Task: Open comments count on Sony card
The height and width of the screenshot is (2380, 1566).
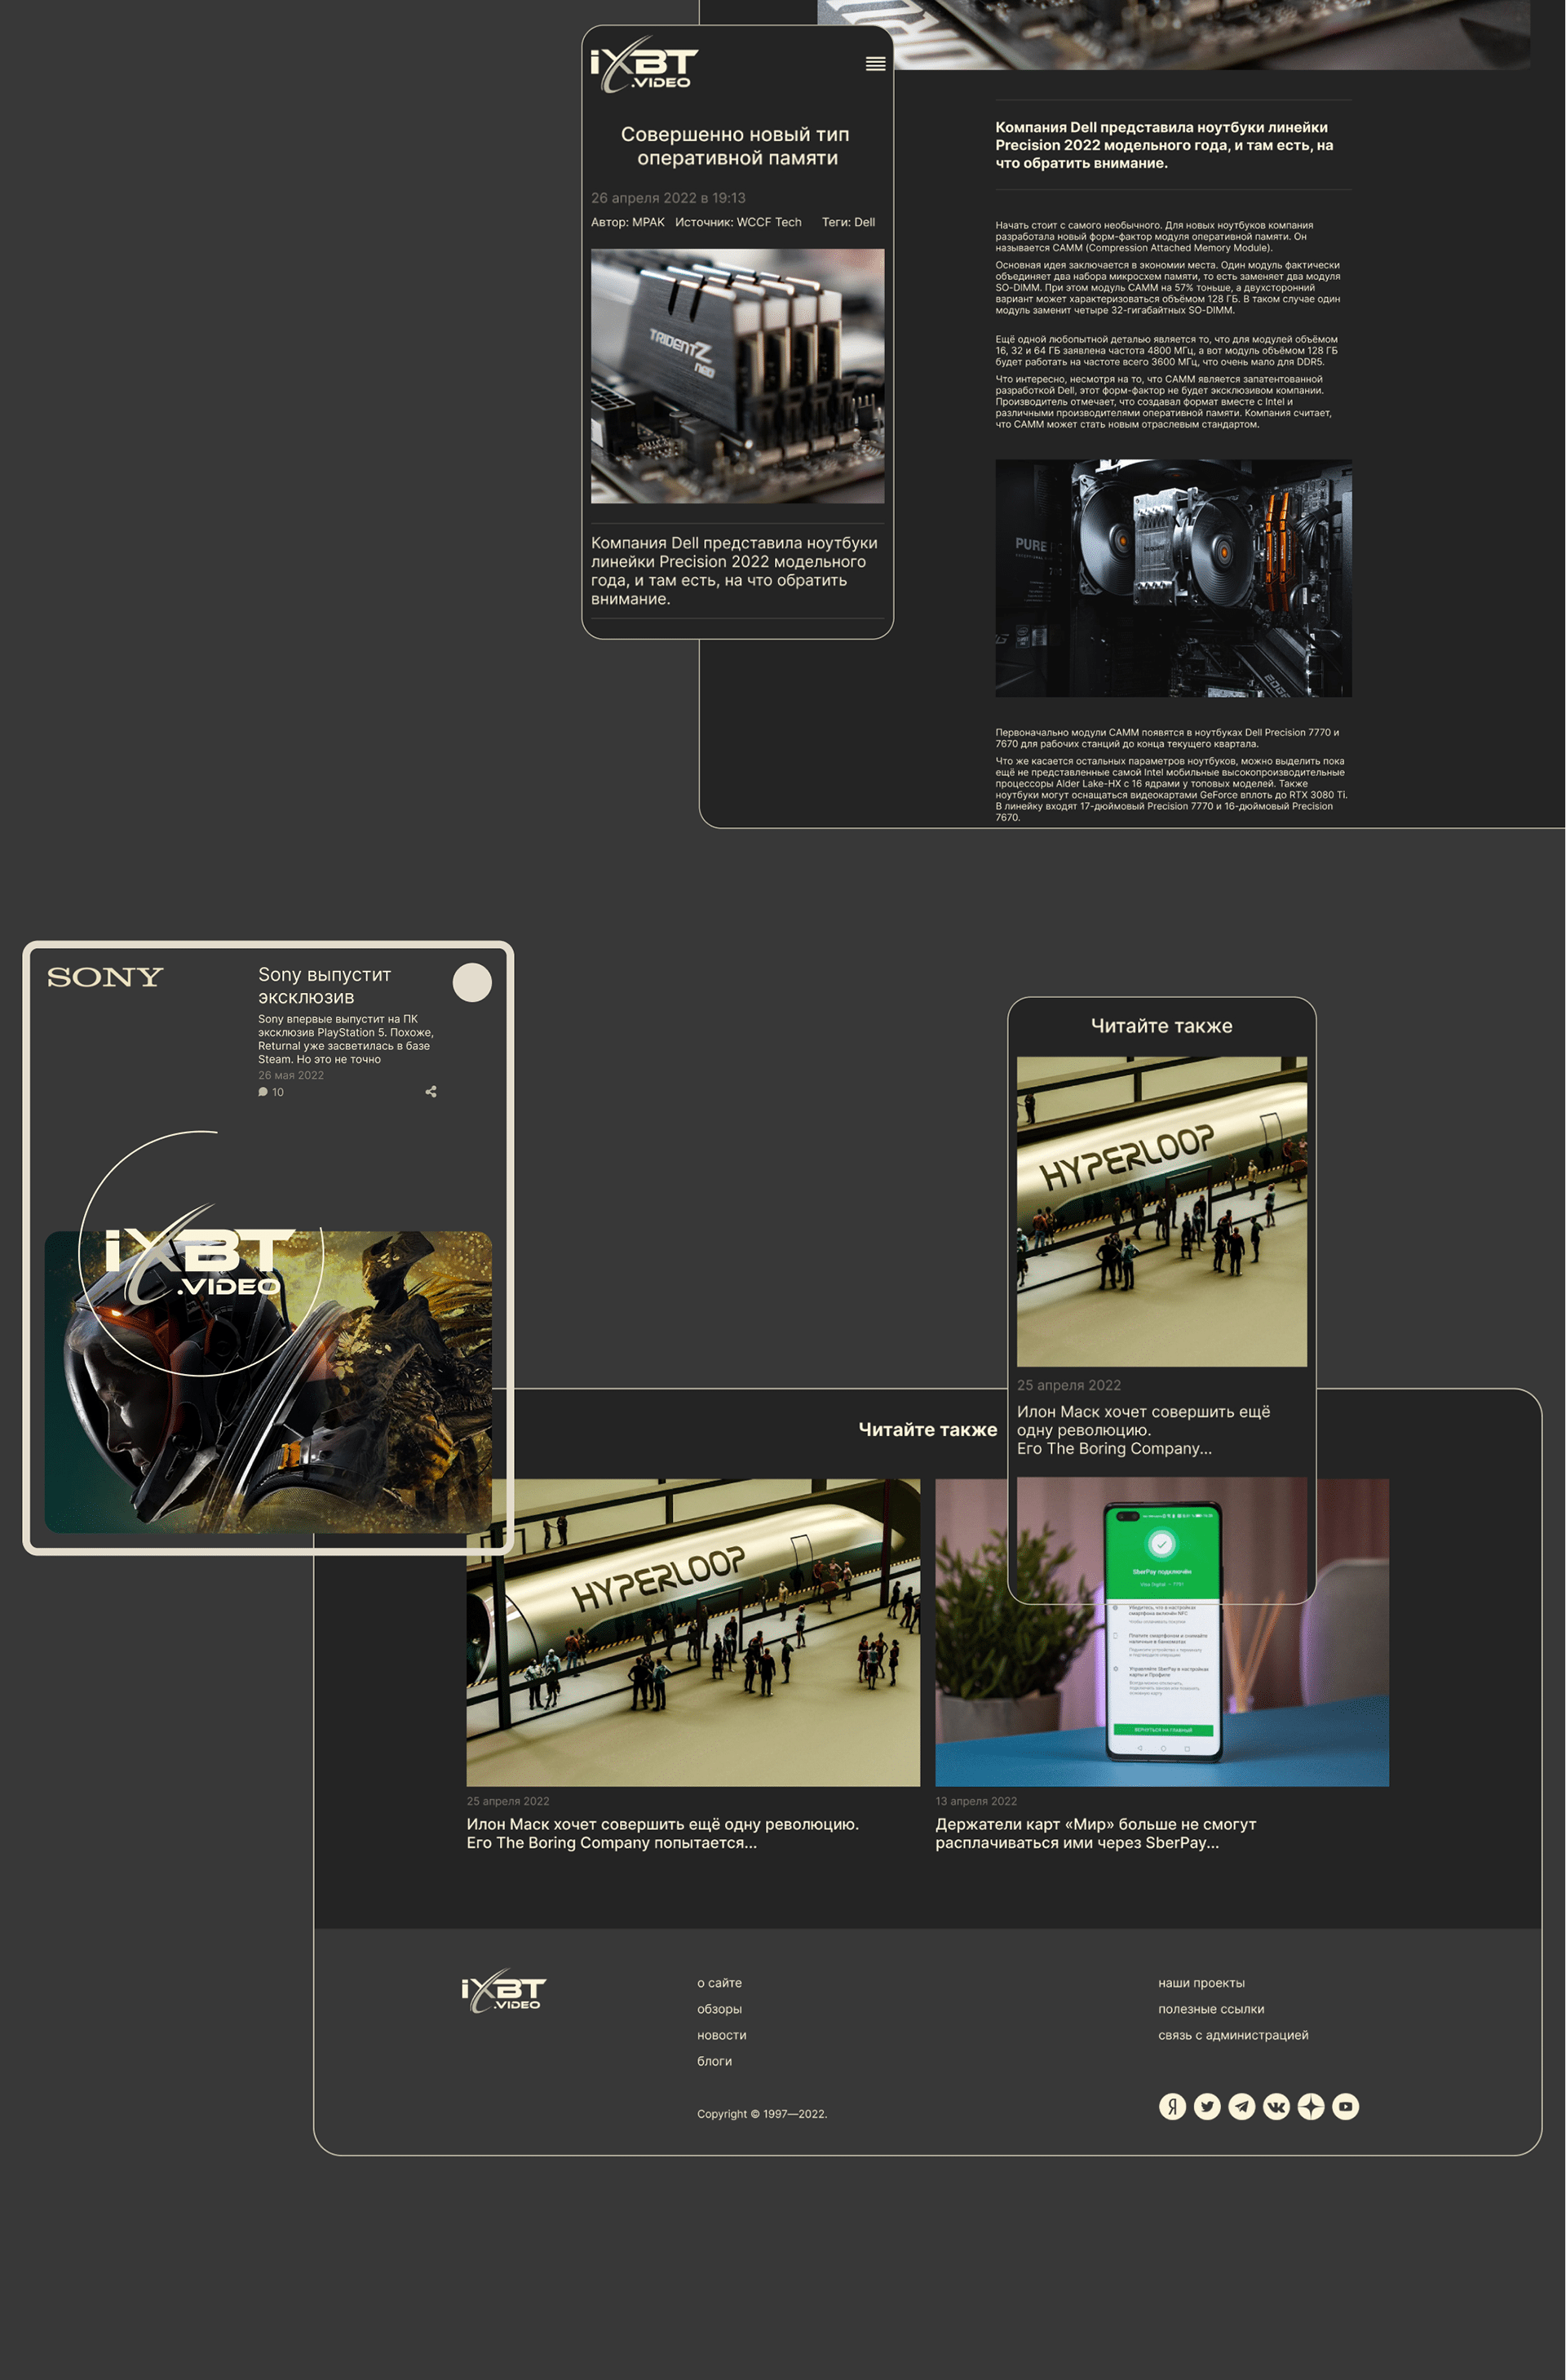Action: click(271, 1092)
